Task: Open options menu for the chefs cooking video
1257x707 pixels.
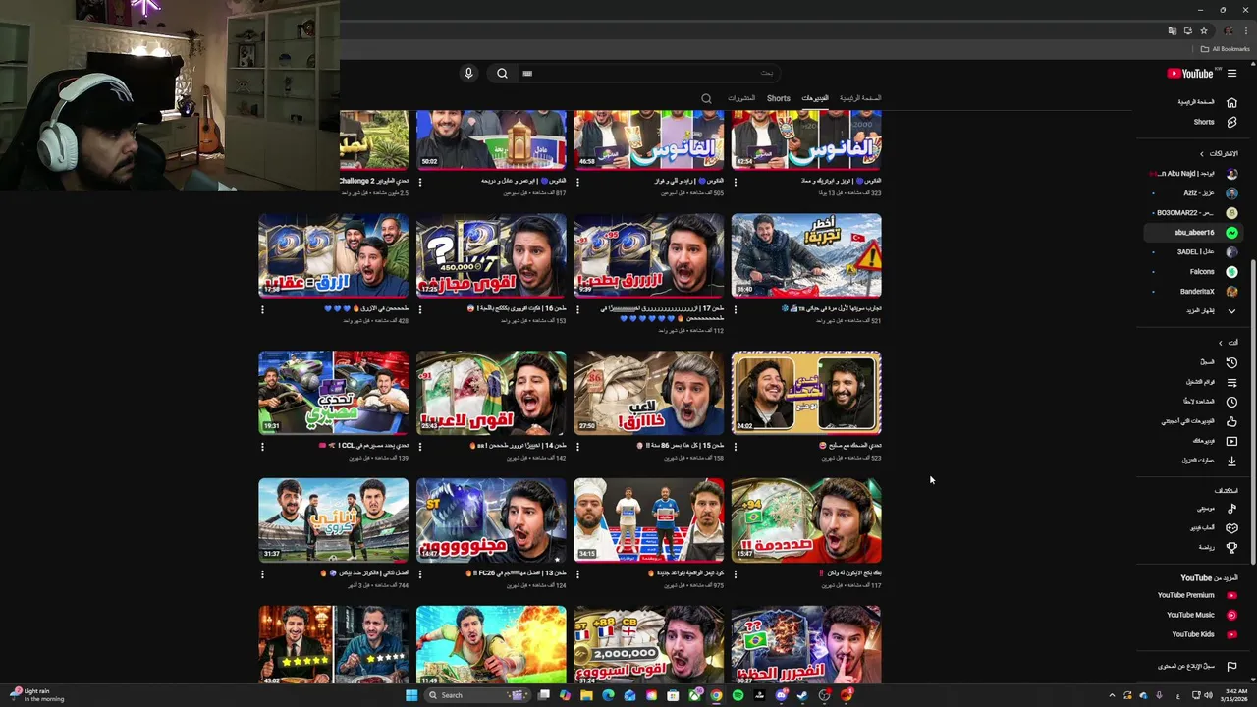Action: [x=577, y=574]
